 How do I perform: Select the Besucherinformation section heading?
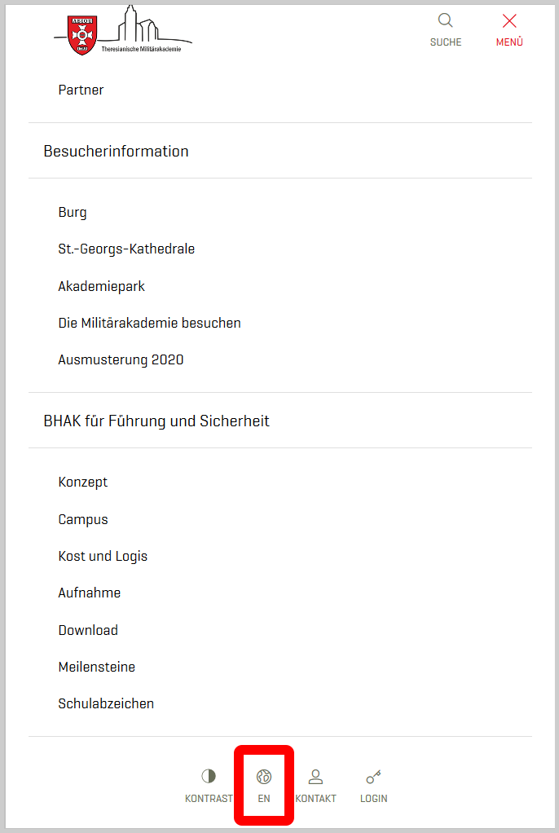[x=116, y=152]
